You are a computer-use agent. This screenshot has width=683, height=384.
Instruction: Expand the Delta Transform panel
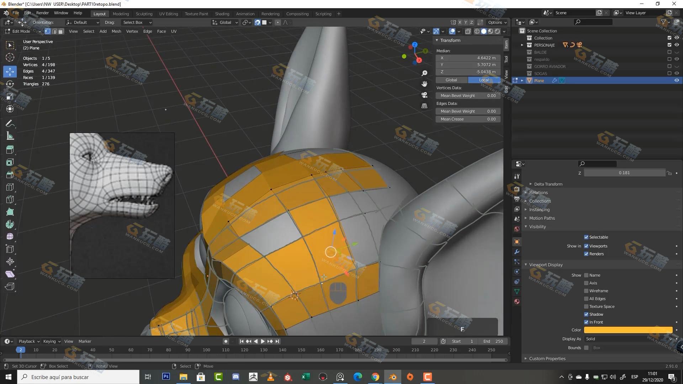point(548,184)
